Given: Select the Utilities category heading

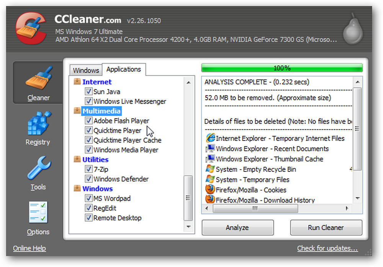Looking at the screenshot, I should pos(95,160).
